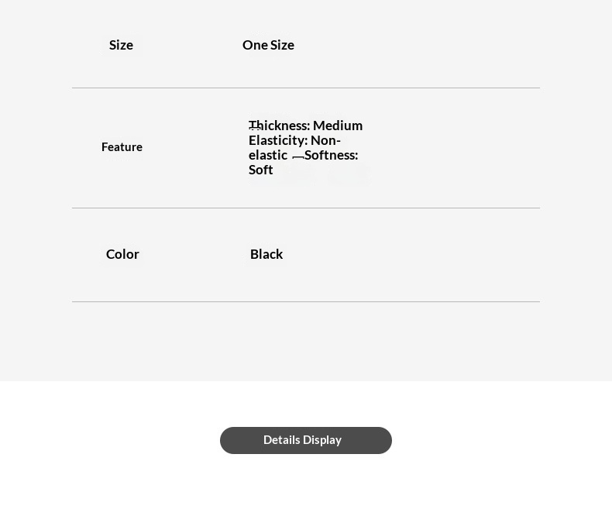Viewport: 612px width, 523px height.
Task: Click the Details Display button
Action: tap(305, 440)
